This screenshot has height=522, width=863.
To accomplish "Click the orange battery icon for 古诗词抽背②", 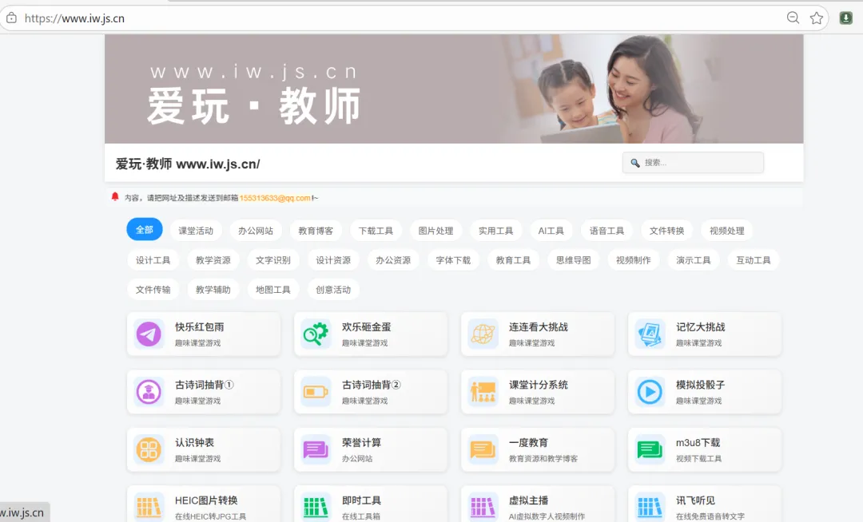I will (x=316, y=392).
